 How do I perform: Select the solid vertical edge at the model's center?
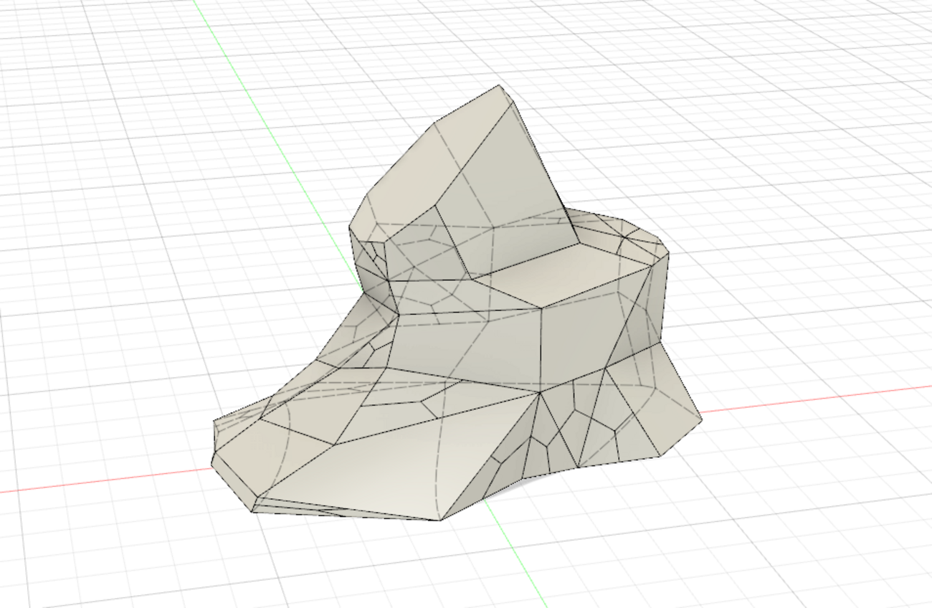(540, 351)
